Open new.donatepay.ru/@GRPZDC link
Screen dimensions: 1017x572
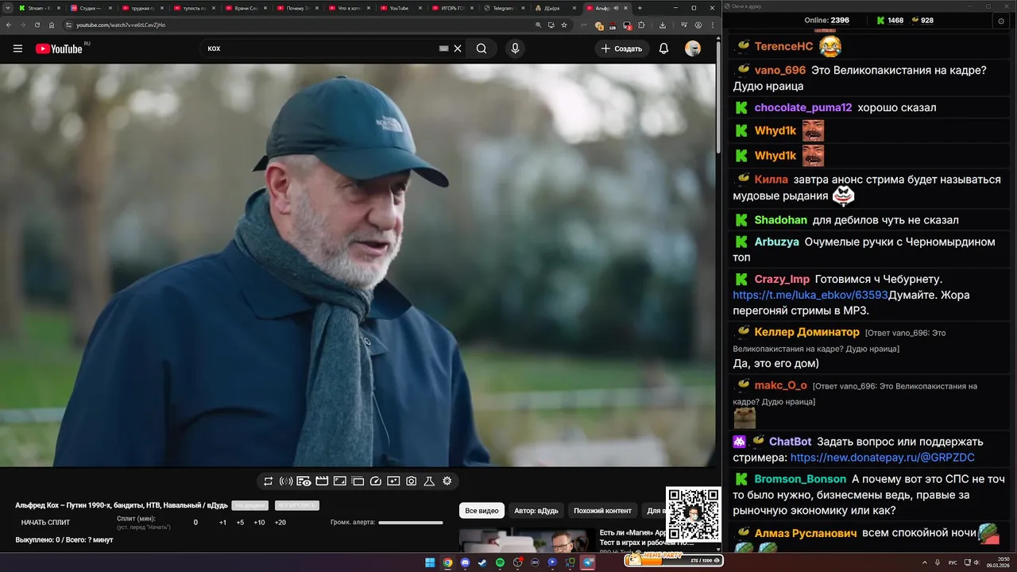click(x=882, y=458)
